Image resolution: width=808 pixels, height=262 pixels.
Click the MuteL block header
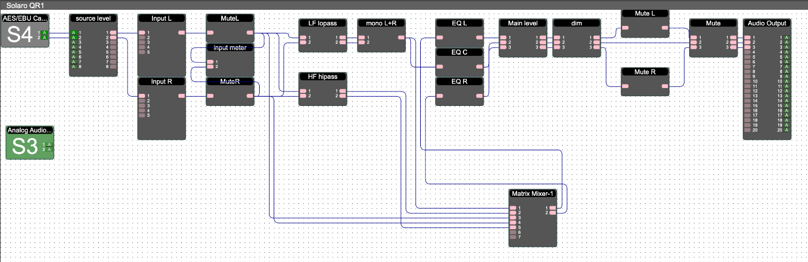pos(230,18)
